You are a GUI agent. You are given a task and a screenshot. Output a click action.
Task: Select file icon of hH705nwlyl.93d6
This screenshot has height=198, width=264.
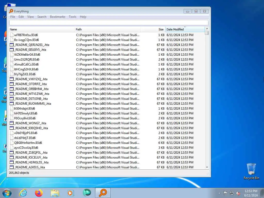(12, 113)
